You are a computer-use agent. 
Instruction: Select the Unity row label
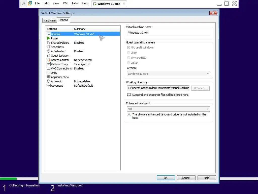54,73
